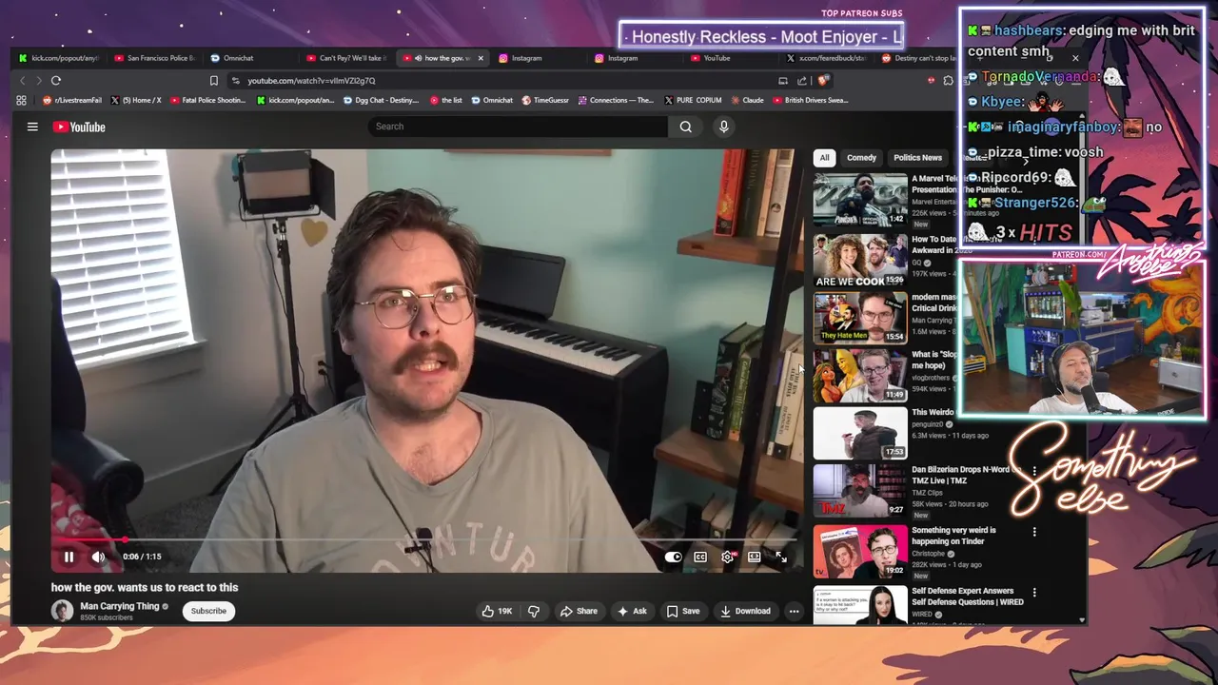
Task: Select the Comedy filter chip
Action: (x=861, y=158)
